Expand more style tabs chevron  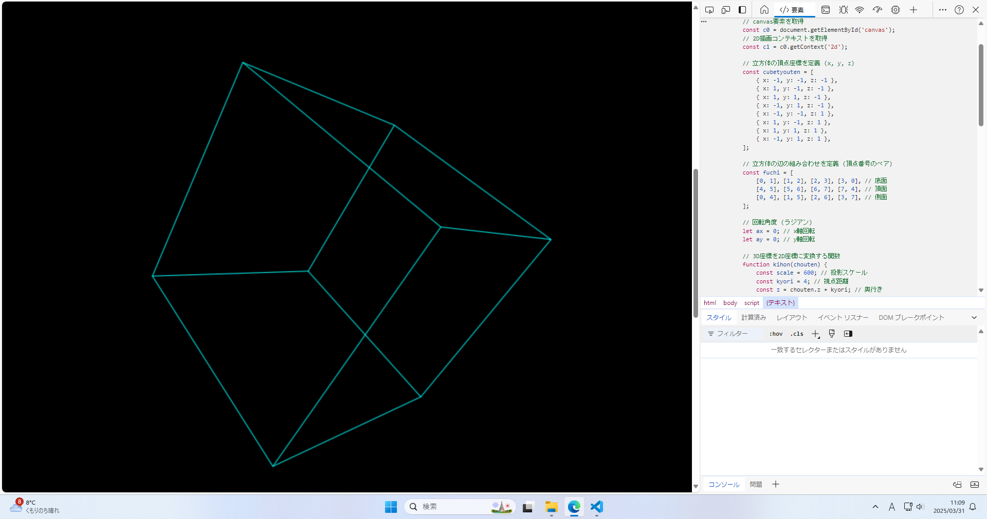tap(974, 318)
